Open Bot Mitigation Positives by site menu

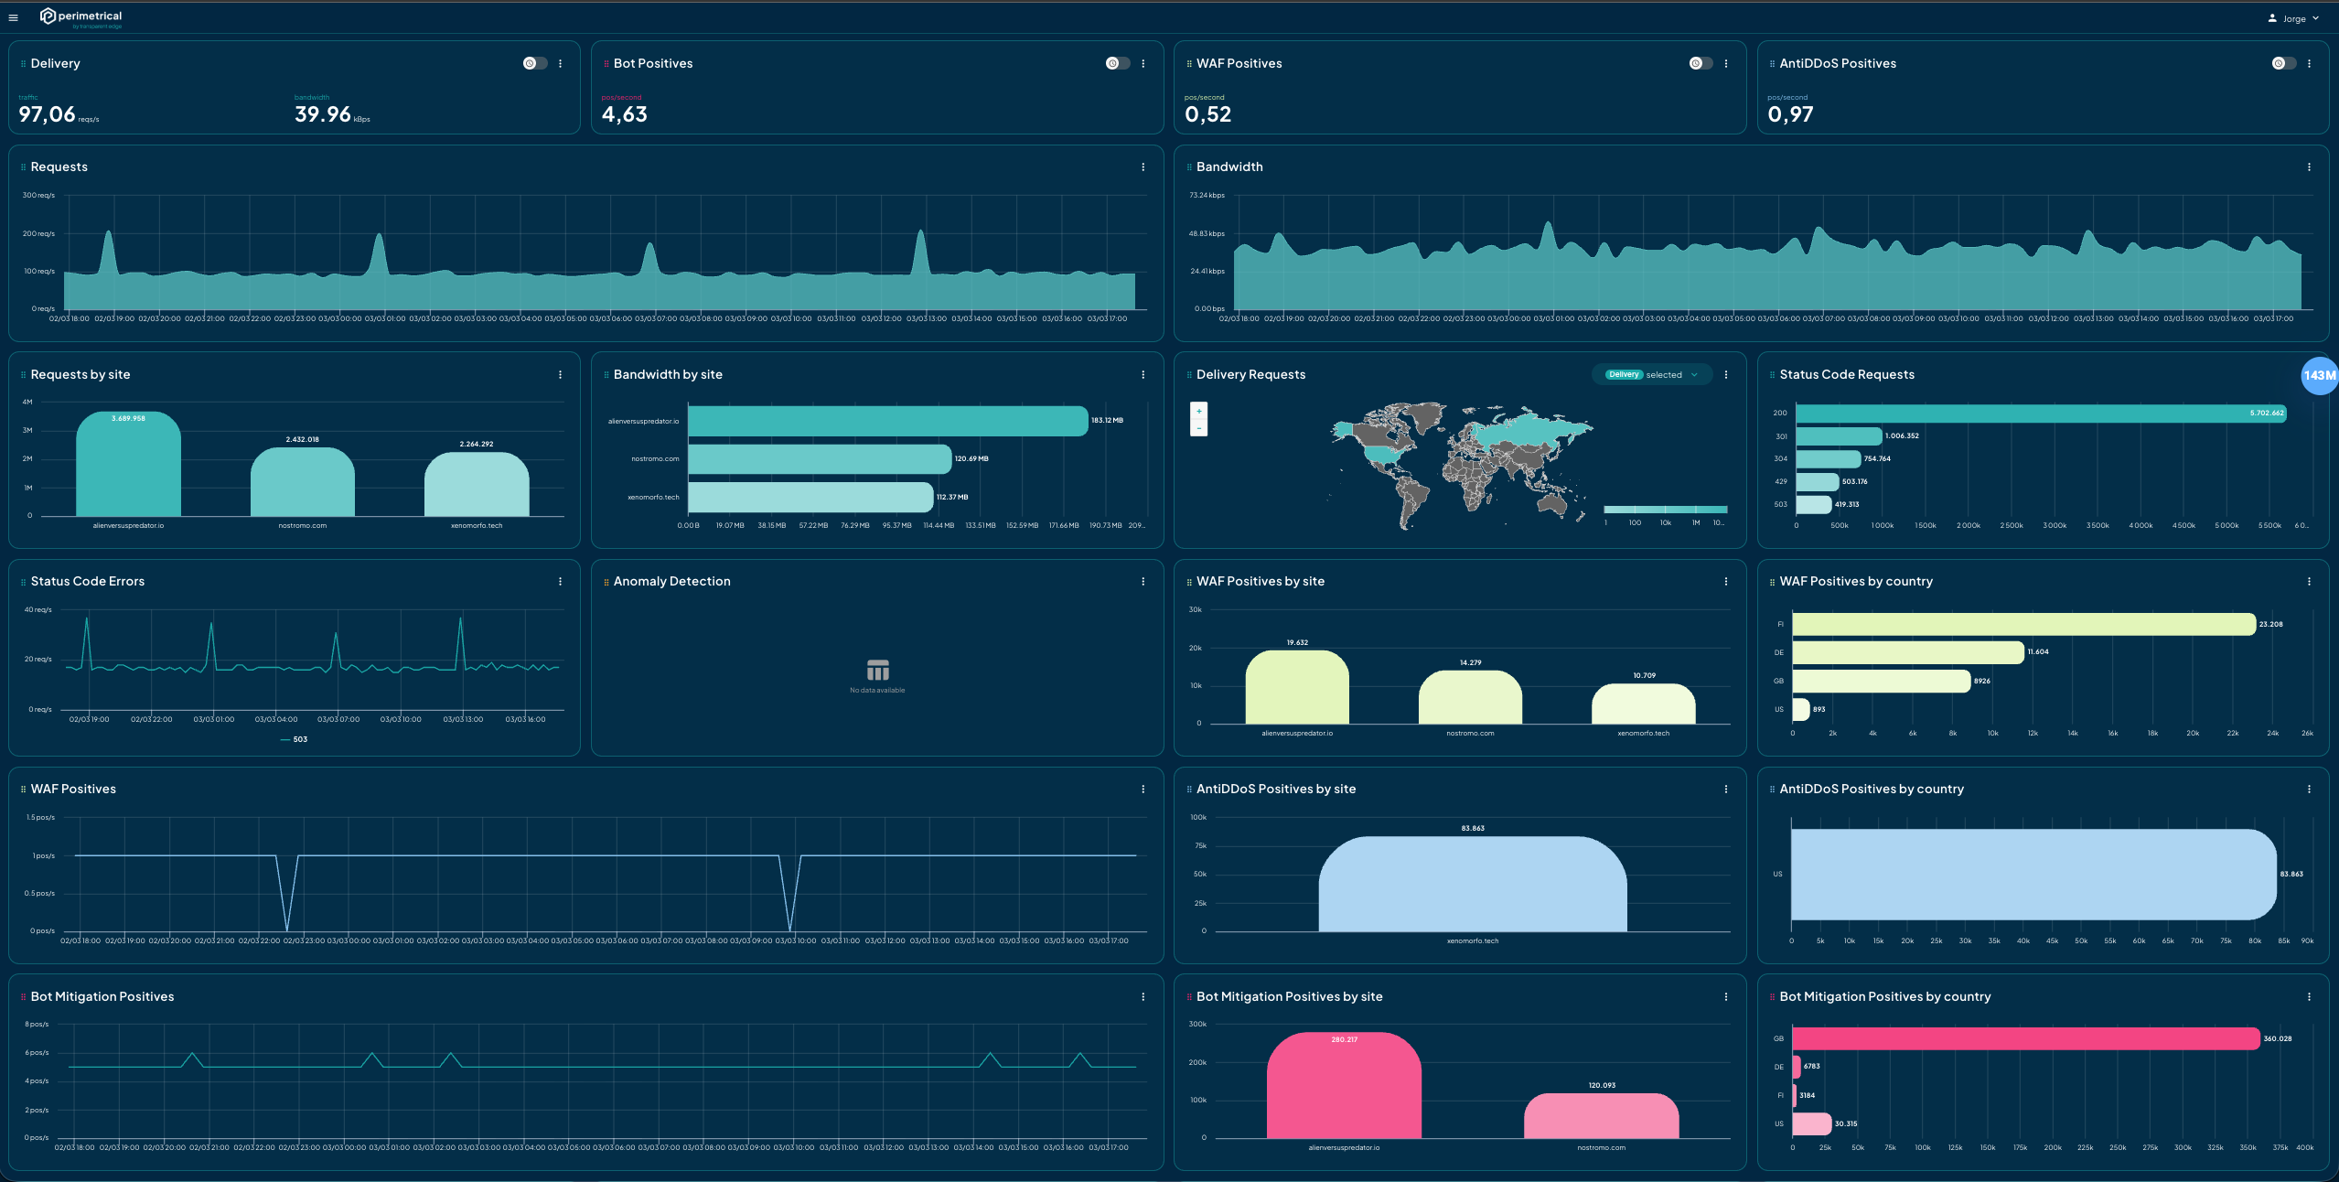(1725, 996)
